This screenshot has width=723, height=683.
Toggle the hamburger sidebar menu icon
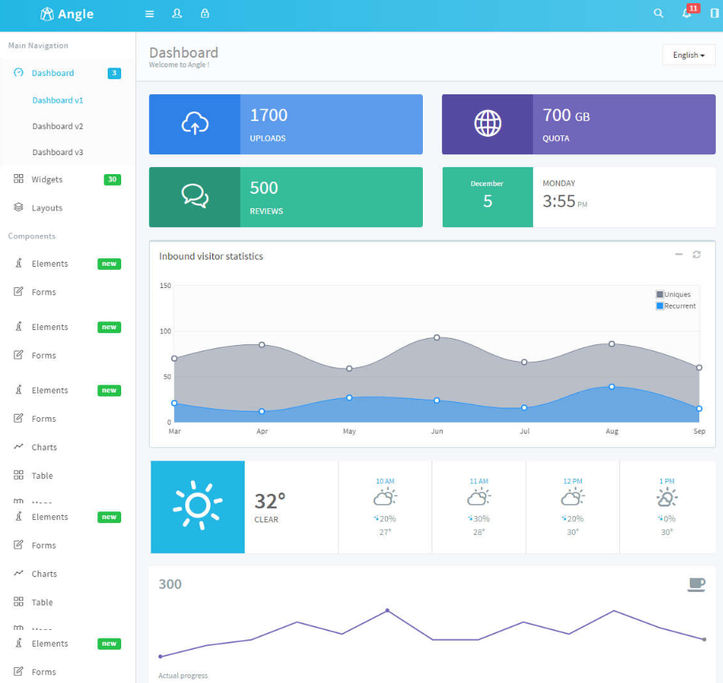pos(150,13)
